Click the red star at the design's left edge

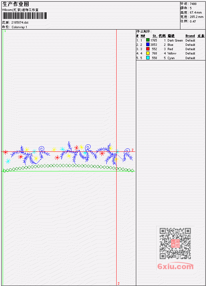tap(5, 152)
